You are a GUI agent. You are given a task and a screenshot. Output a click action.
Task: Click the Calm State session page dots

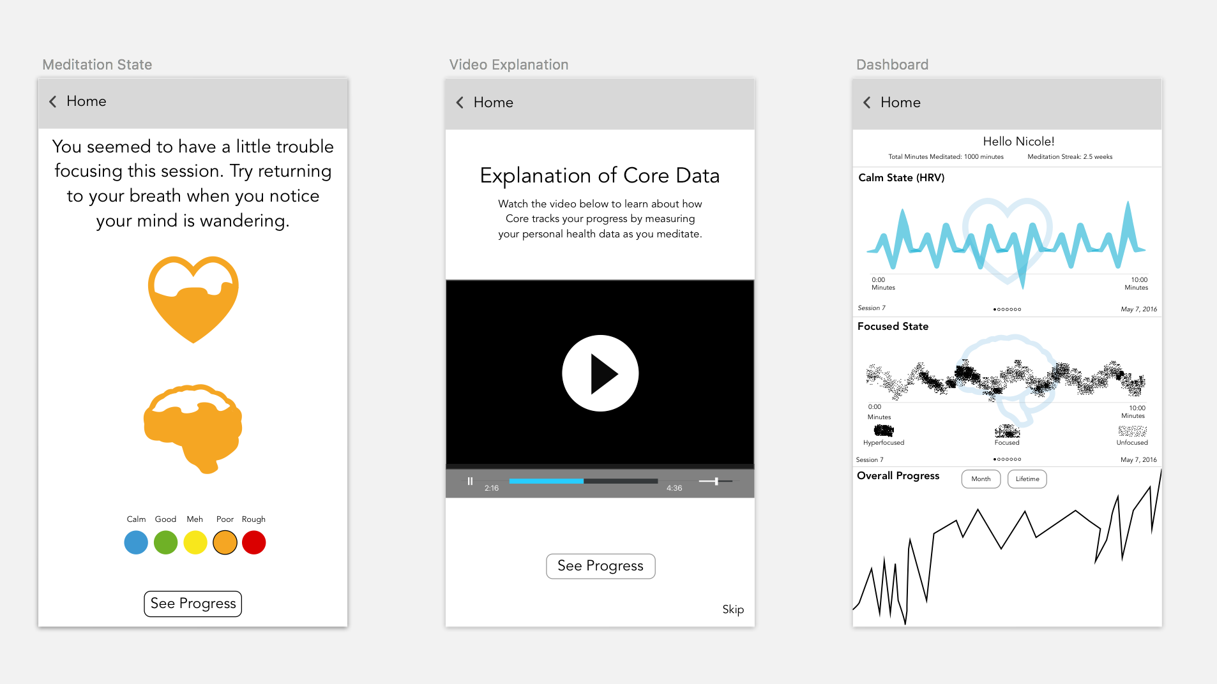[x=1008, y=309]
